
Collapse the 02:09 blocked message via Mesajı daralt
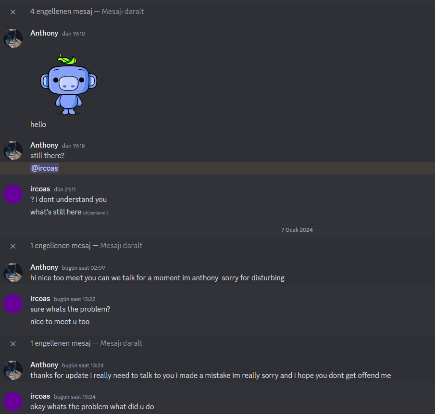pyautogui.click(x=121, y=246)
